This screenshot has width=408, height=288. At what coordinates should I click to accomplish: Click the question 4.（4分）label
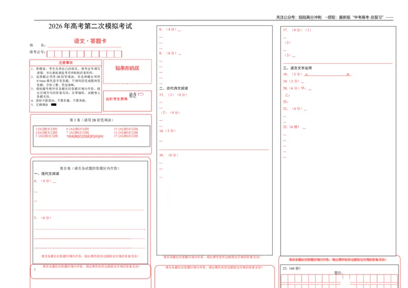coord(43,181)
